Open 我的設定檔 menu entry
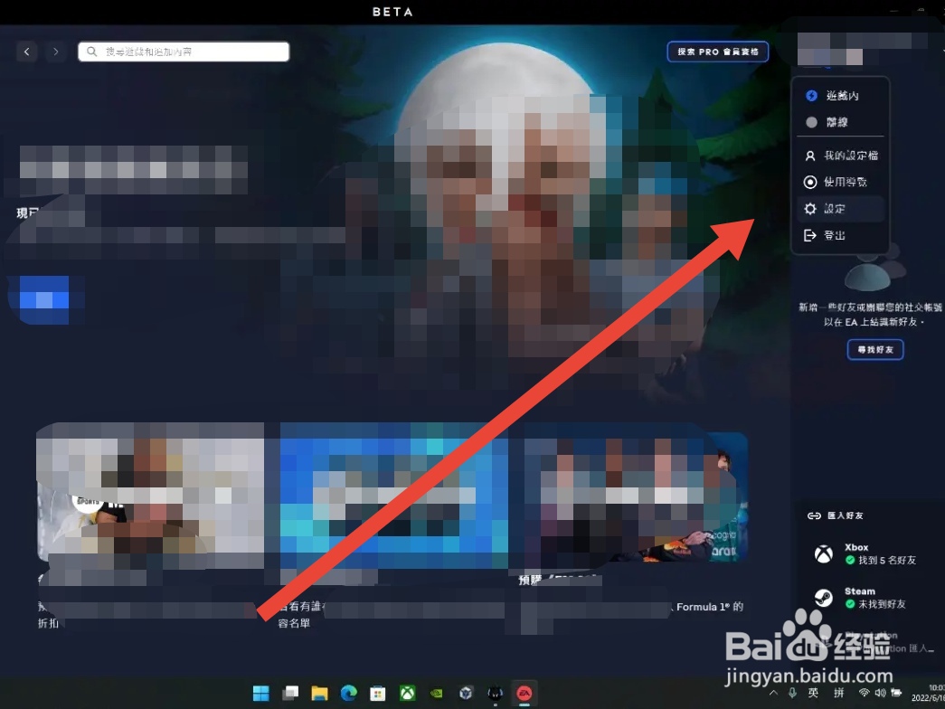 point(841,156)
